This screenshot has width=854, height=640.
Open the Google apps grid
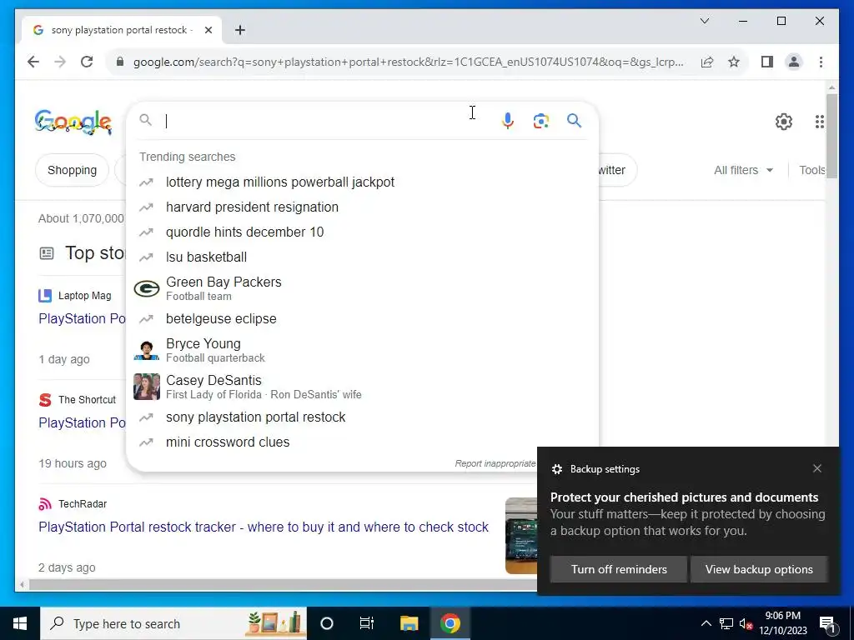point(819,122)
